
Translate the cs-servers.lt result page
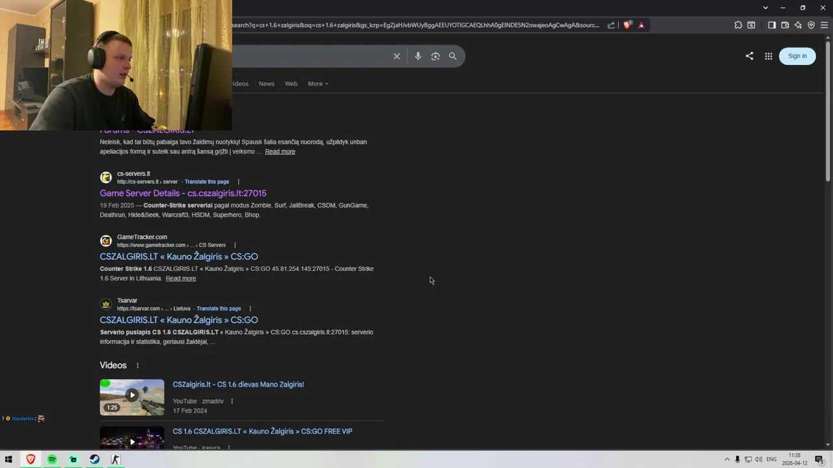(x=207, y=182)
